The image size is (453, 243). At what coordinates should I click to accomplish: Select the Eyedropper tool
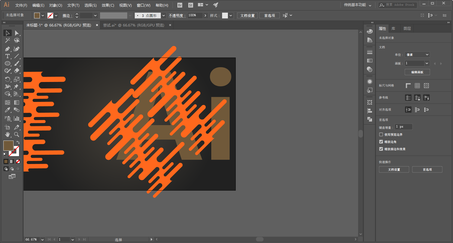(x=8, y=110)
